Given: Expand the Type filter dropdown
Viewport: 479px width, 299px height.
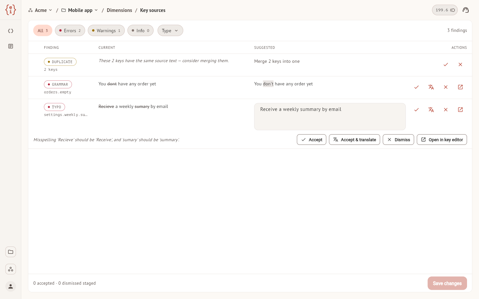Looking at the screenshot, I should pyautogui.click(x=170, y=31).
